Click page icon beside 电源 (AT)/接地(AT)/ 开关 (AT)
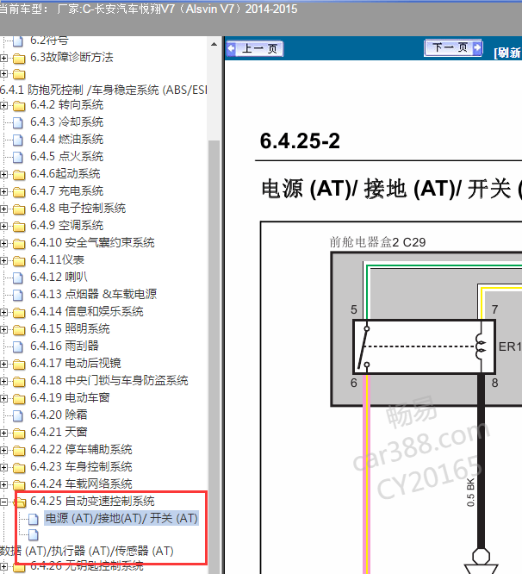 (x=34, y=519)
